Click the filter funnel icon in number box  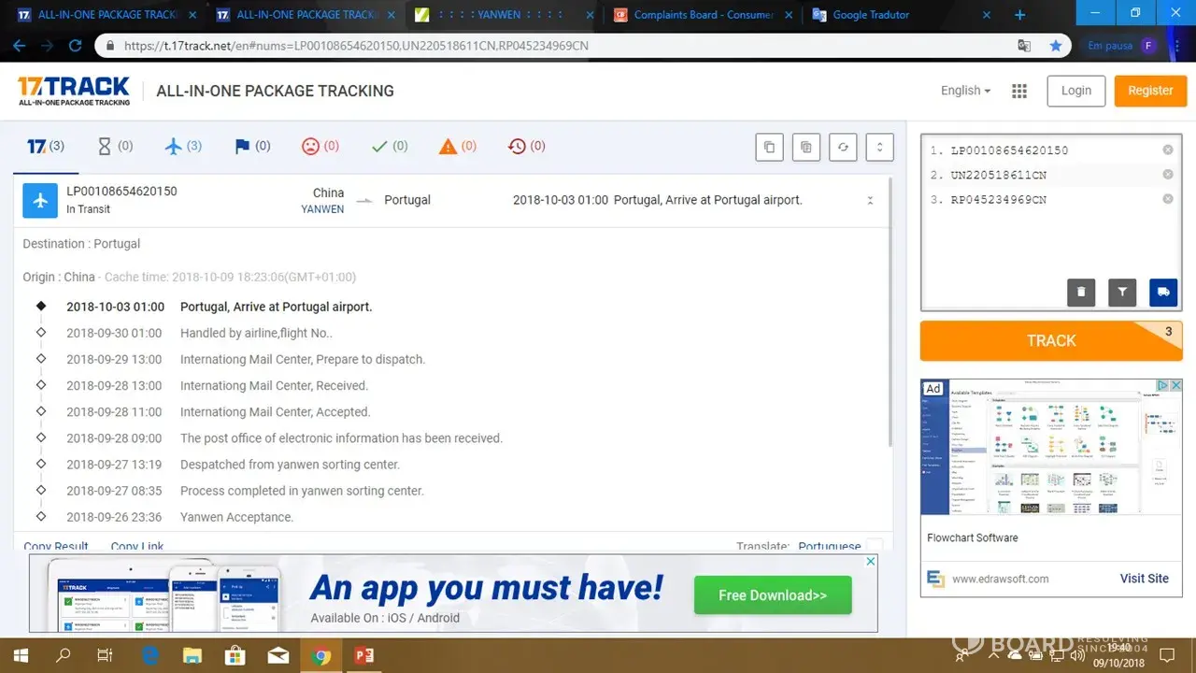[x=1122, y=292]
